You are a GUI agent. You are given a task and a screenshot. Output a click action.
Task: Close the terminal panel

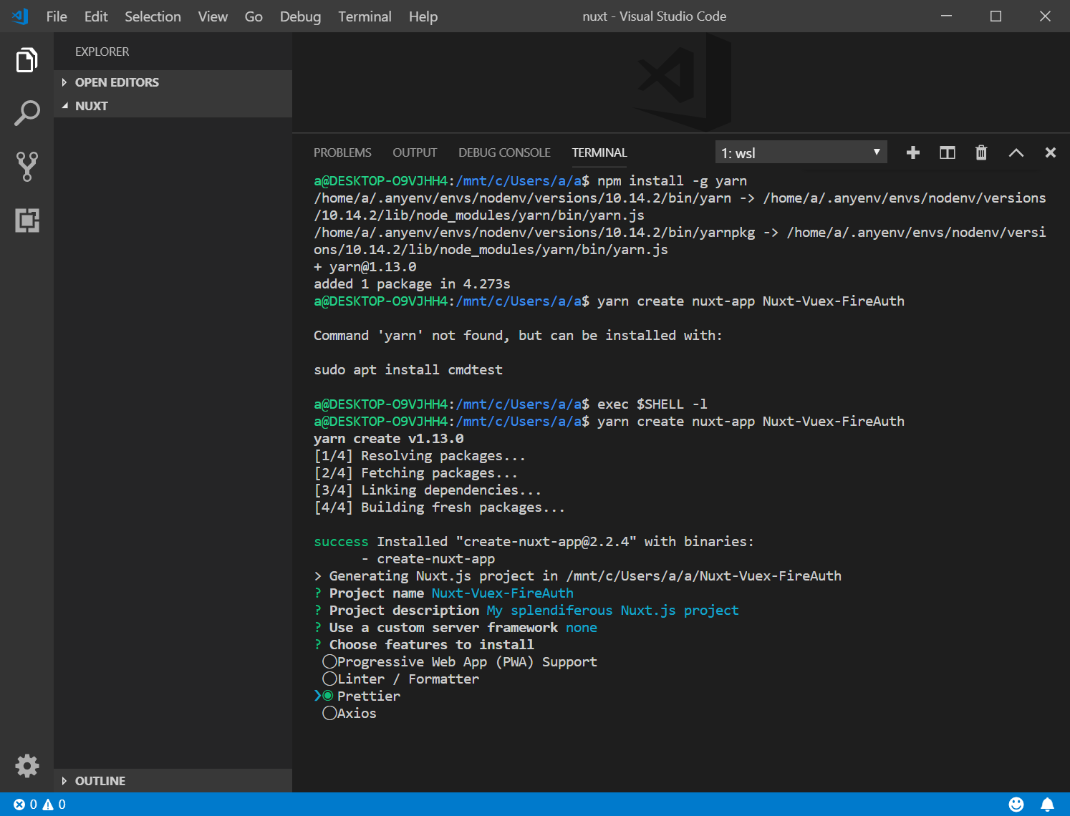tap(1050, 152)
